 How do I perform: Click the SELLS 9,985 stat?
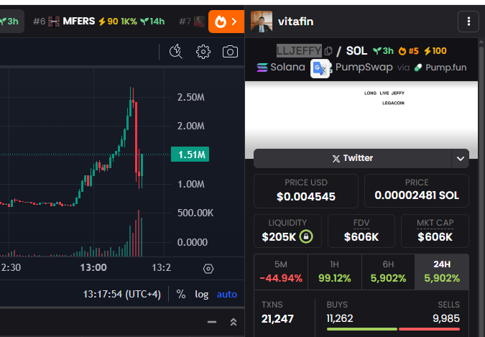pos(446,313)
